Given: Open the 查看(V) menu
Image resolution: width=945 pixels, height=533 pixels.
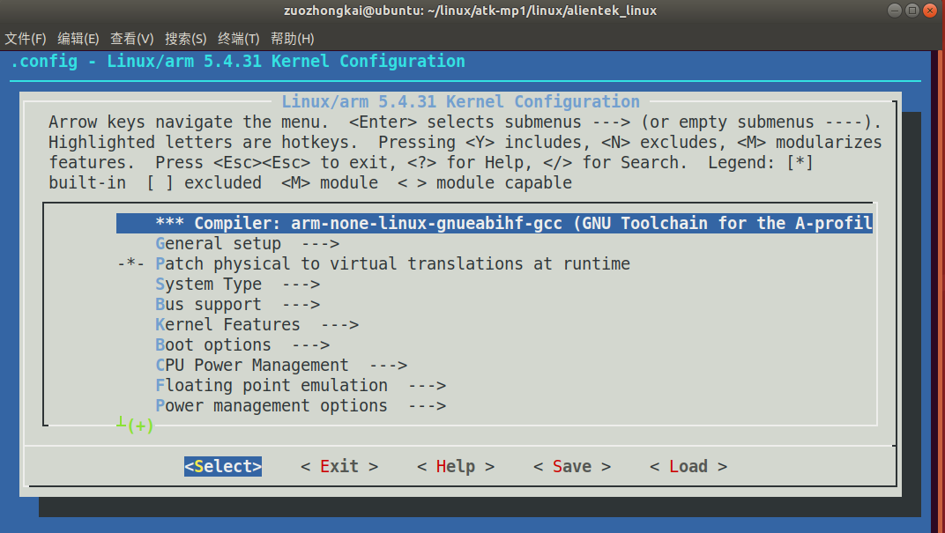Looking at the screenshot, I should pos(132,39).
